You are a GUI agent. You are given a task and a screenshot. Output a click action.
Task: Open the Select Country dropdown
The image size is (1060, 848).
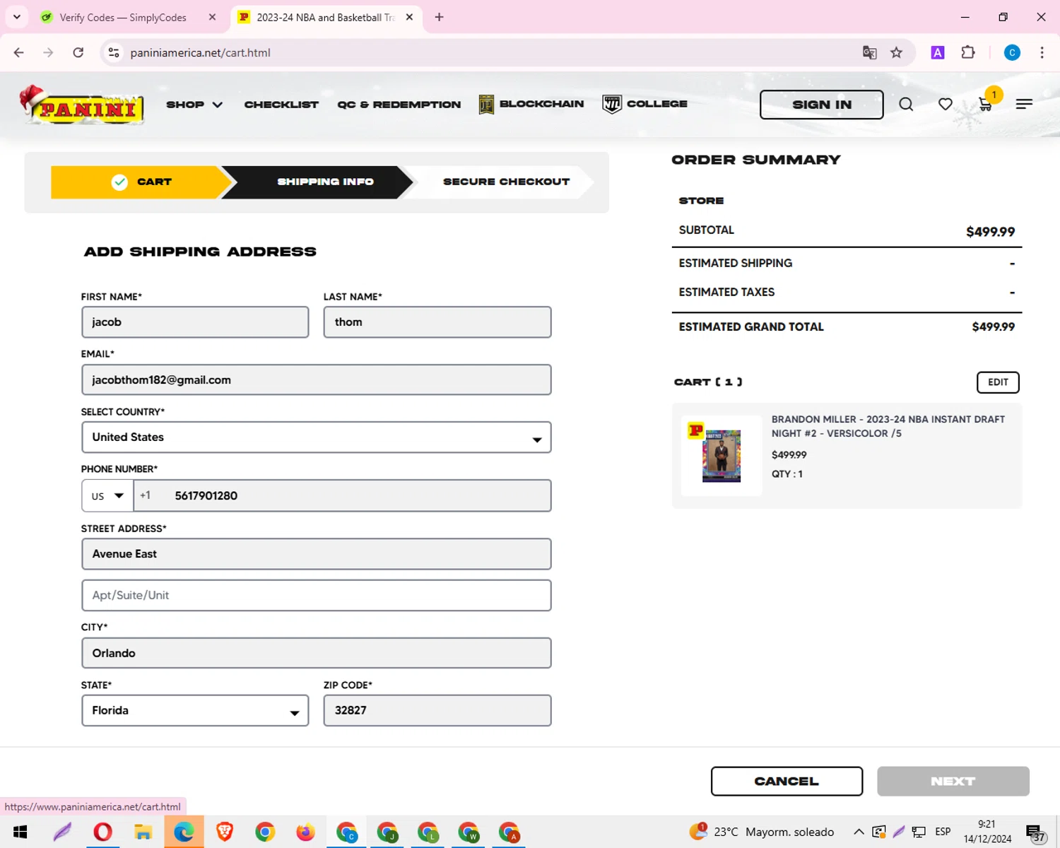pos(316,437)
